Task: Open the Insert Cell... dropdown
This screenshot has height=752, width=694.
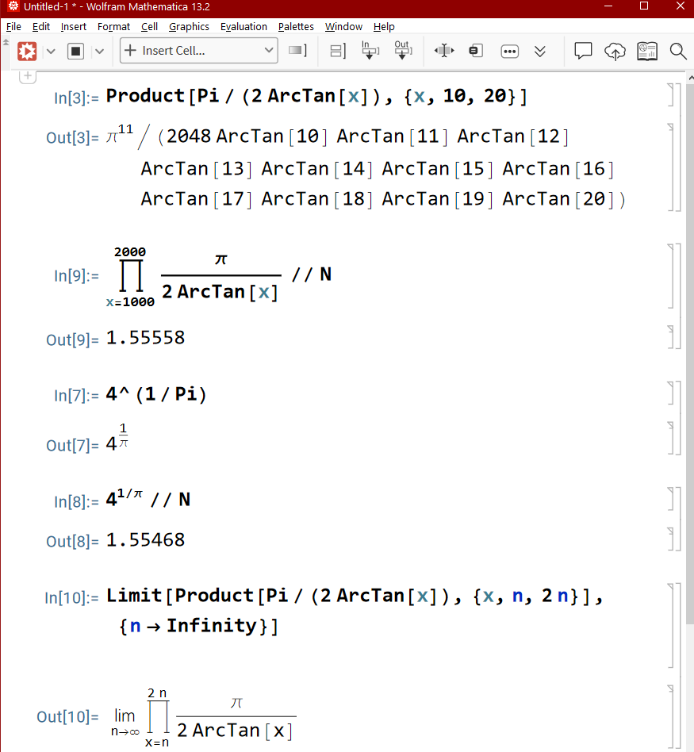Action: pos(198,51)
